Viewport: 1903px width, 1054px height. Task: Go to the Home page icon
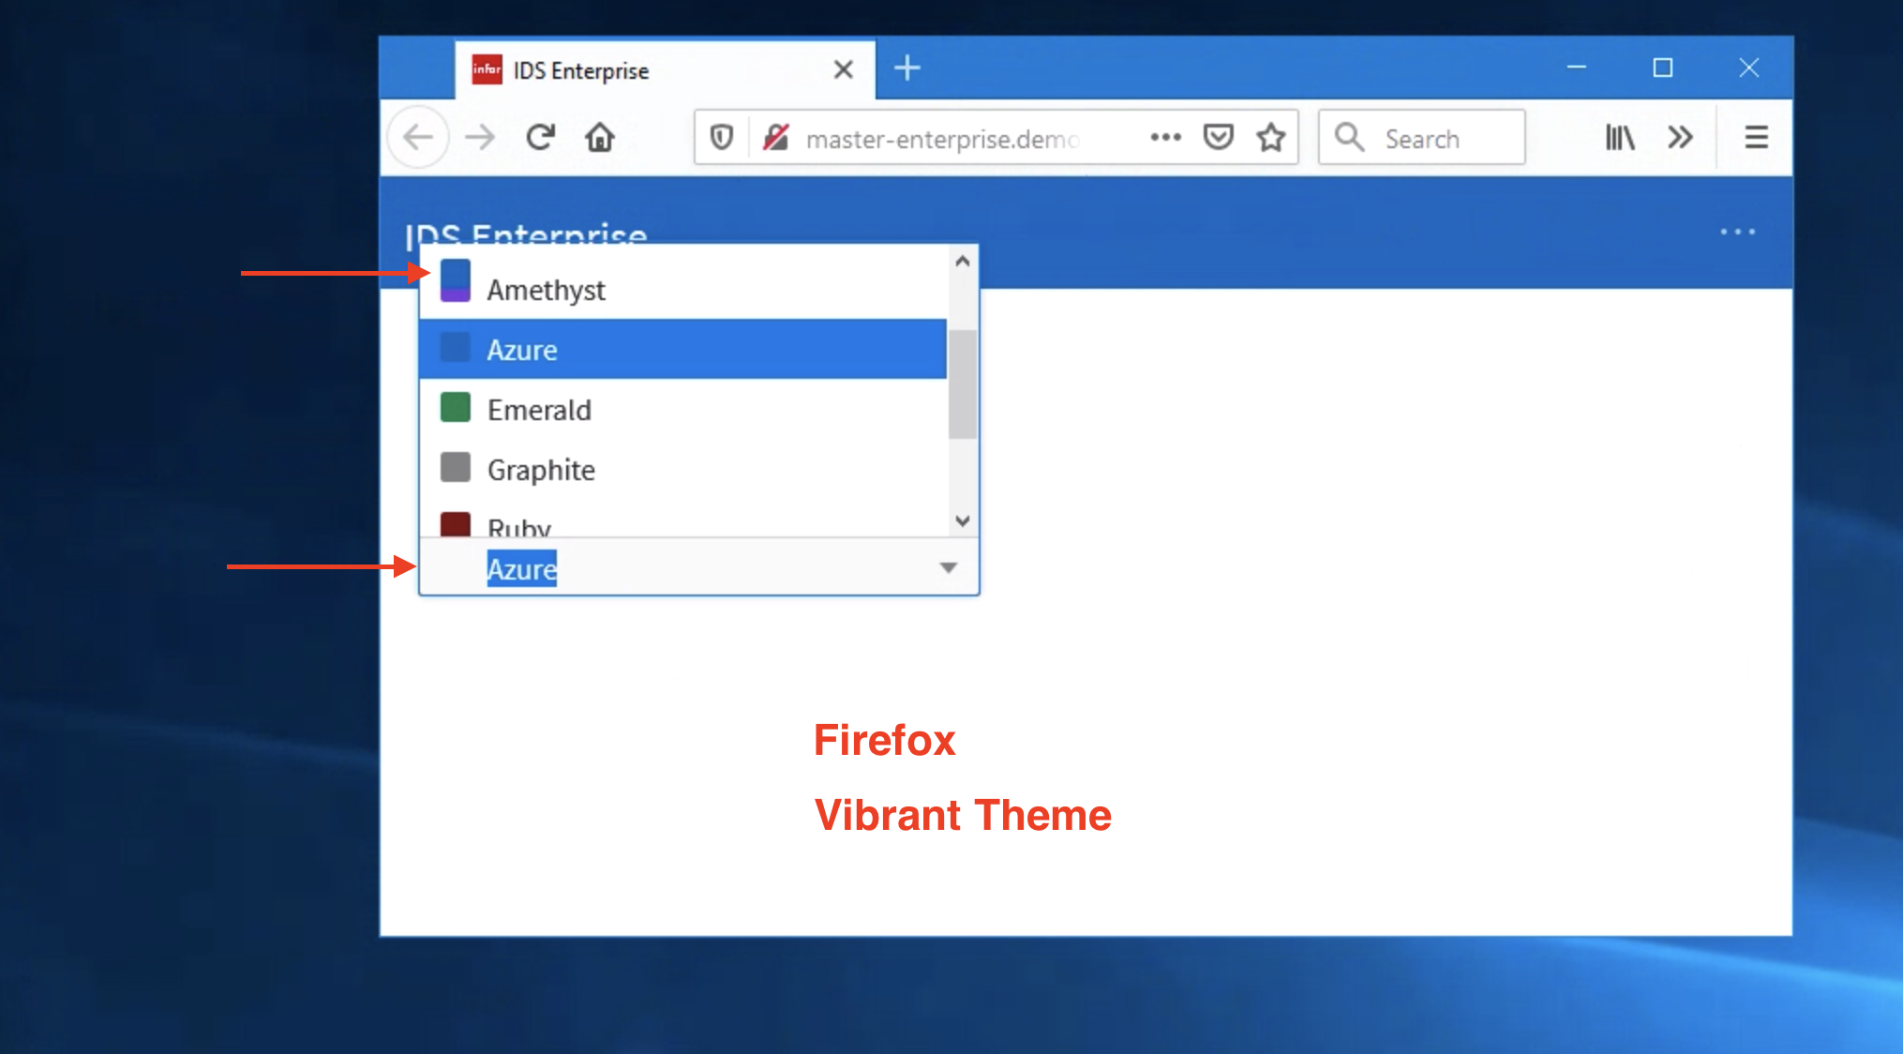coord(600,138)
